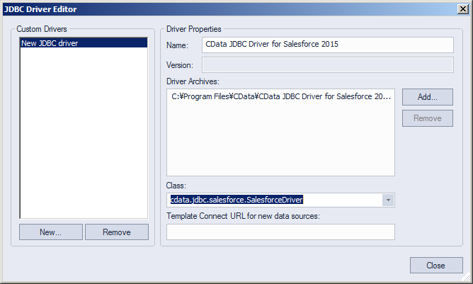Click Remove next to Driver Archives
This screenshot has width=473, height=284.
pyautogui.click(x=427, y=118)
